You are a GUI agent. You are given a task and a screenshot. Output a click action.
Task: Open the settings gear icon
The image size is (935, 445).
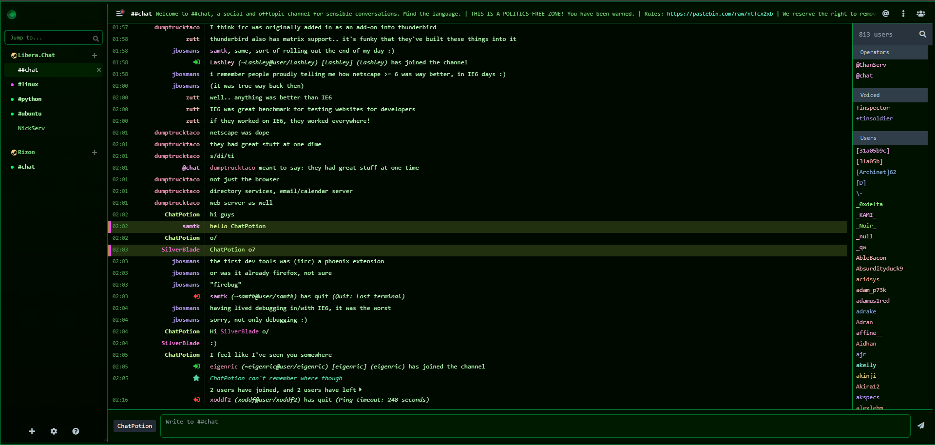click(54, 431)
